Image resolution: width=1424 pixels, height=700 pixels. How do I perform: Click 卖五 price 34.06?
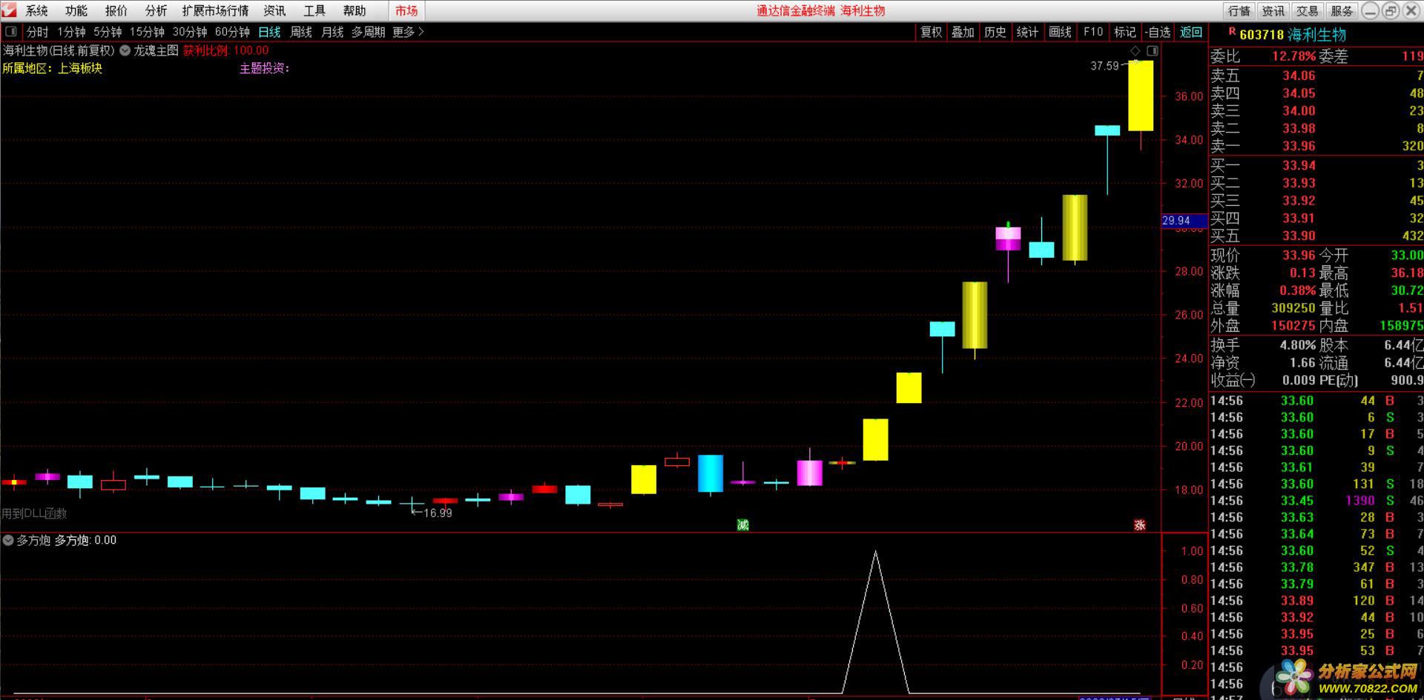1299,76
